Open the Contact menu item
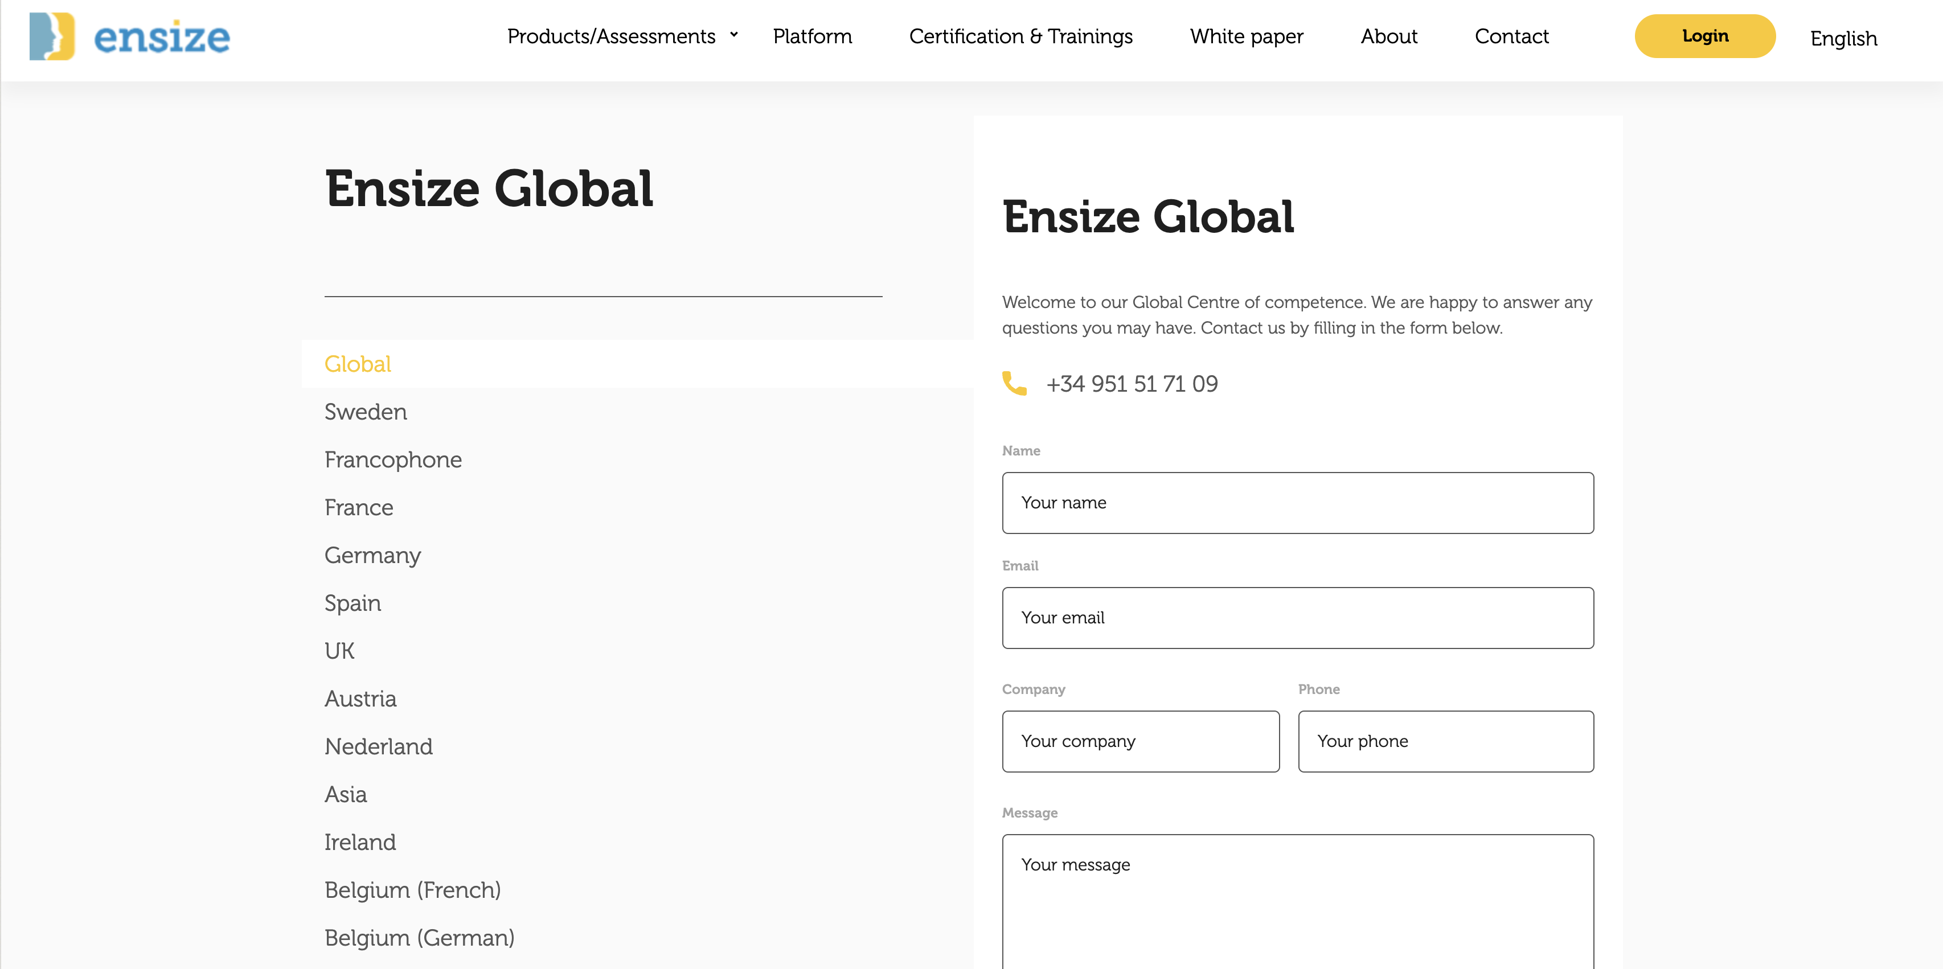The height and width of the screenshot is (969, 1943). coord(1511,36)
